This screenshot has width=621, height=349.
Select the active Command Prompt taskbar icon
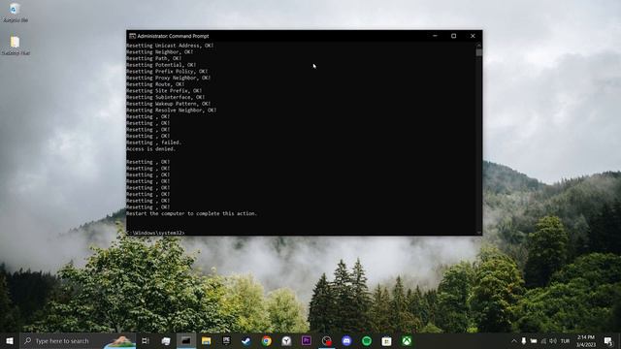pos(186,340)
